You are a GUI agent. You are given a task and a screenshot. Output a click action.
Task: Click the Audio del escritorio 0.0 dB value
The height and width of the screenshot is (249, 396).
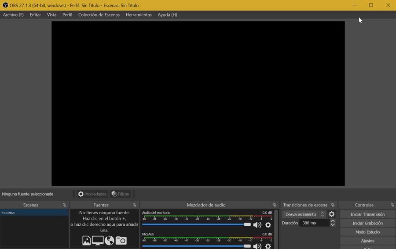(267, 213)
